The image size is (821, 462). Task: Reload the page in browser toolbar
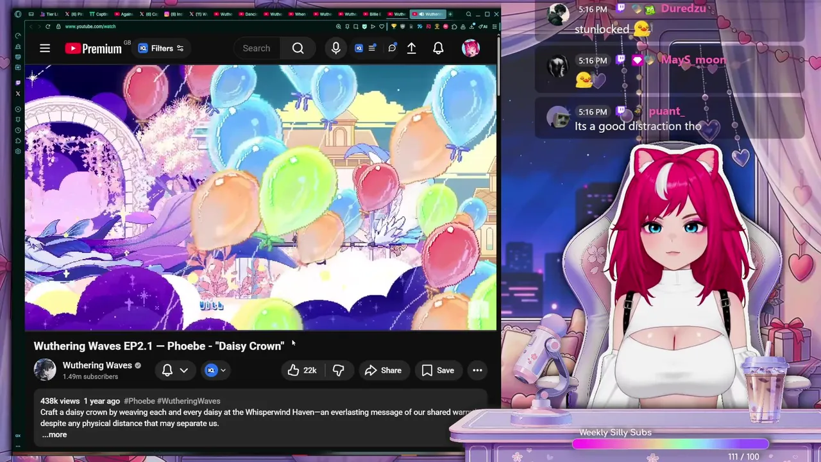click(47, 26)
